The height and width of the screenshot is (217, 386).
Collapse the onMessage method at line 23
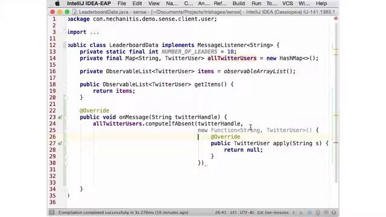coord(66,118)
